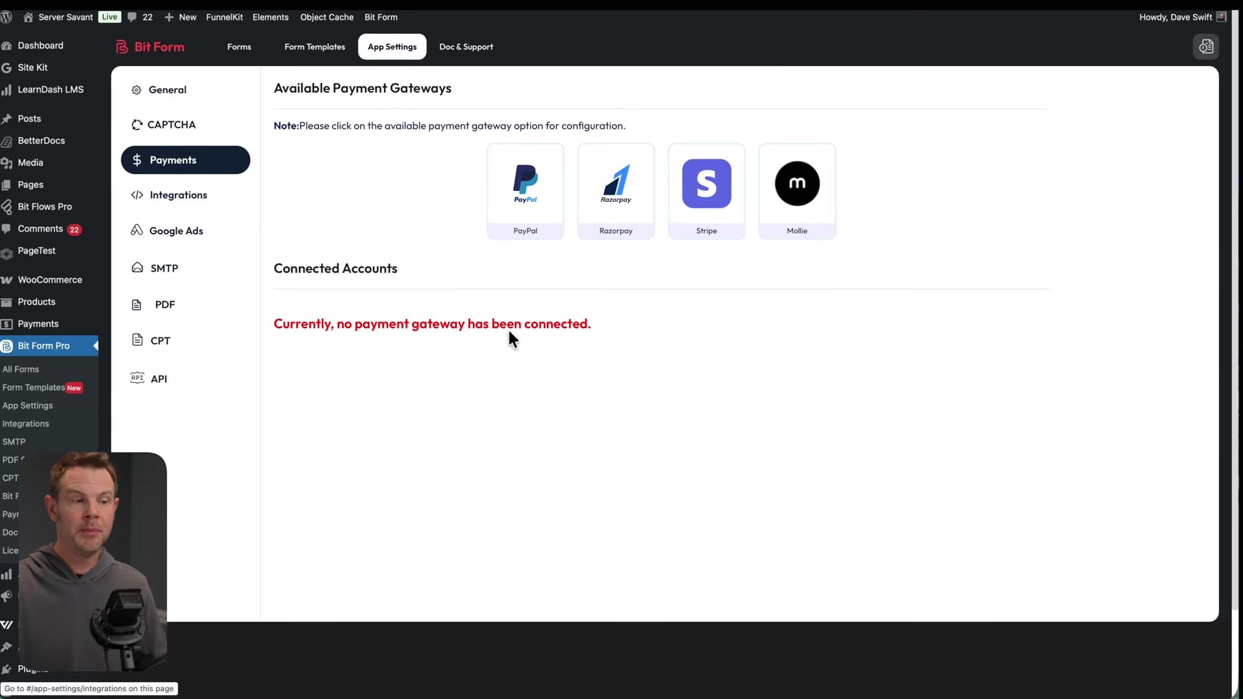This screenshot has width=1243, height=699.
Task: Open Bit Flows Pro menu
Action: point(45,206)
